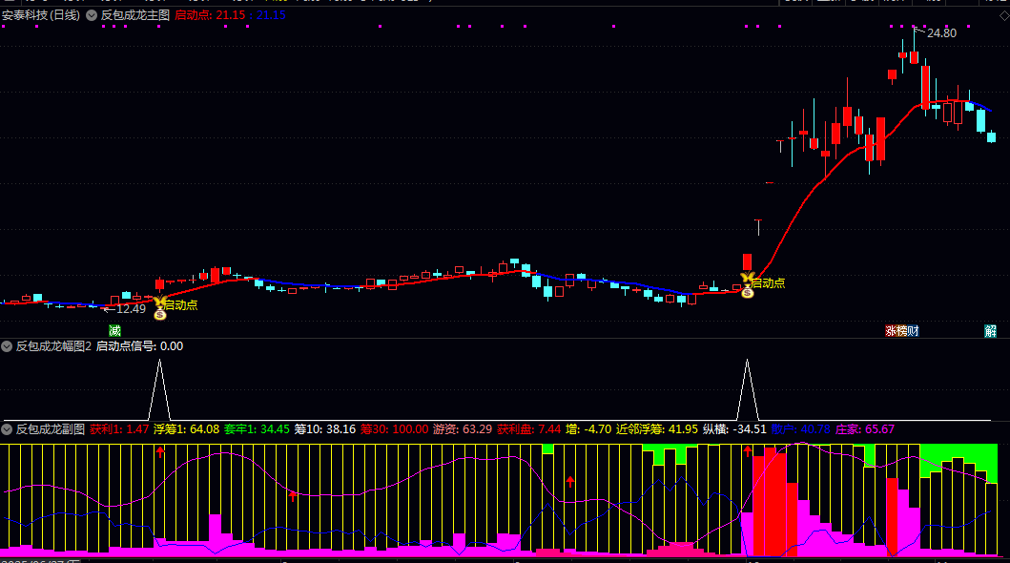Screen dimensions: 1010x563
Task: Click the 散户: 40.78 readout
Action: pyautogui.click(x=801, y=429)
